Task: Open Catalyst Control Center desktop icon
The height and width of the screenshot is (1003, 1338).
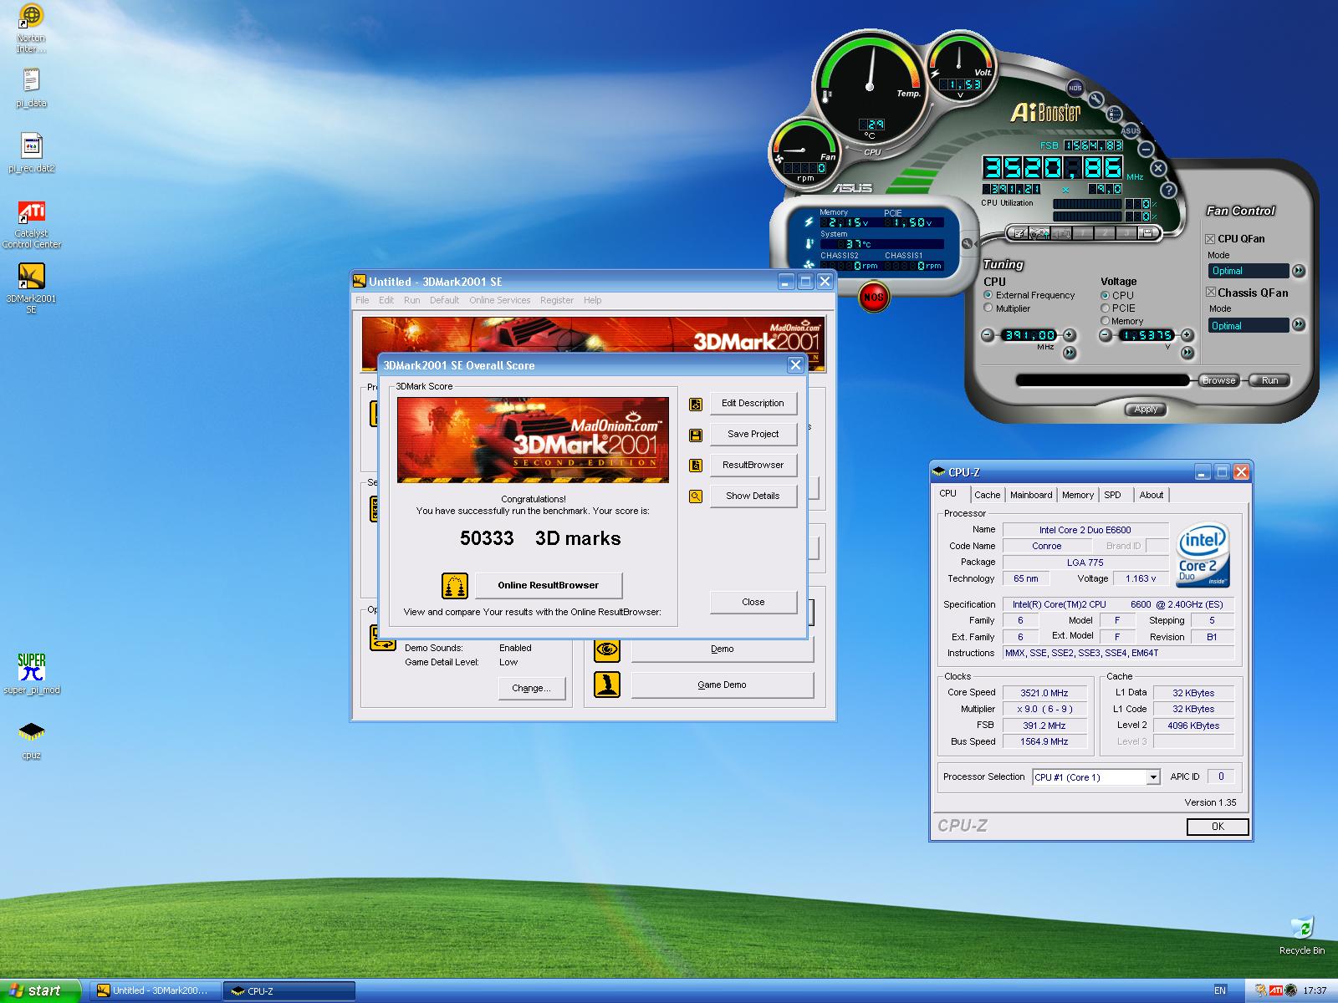Action: point(32,224)
